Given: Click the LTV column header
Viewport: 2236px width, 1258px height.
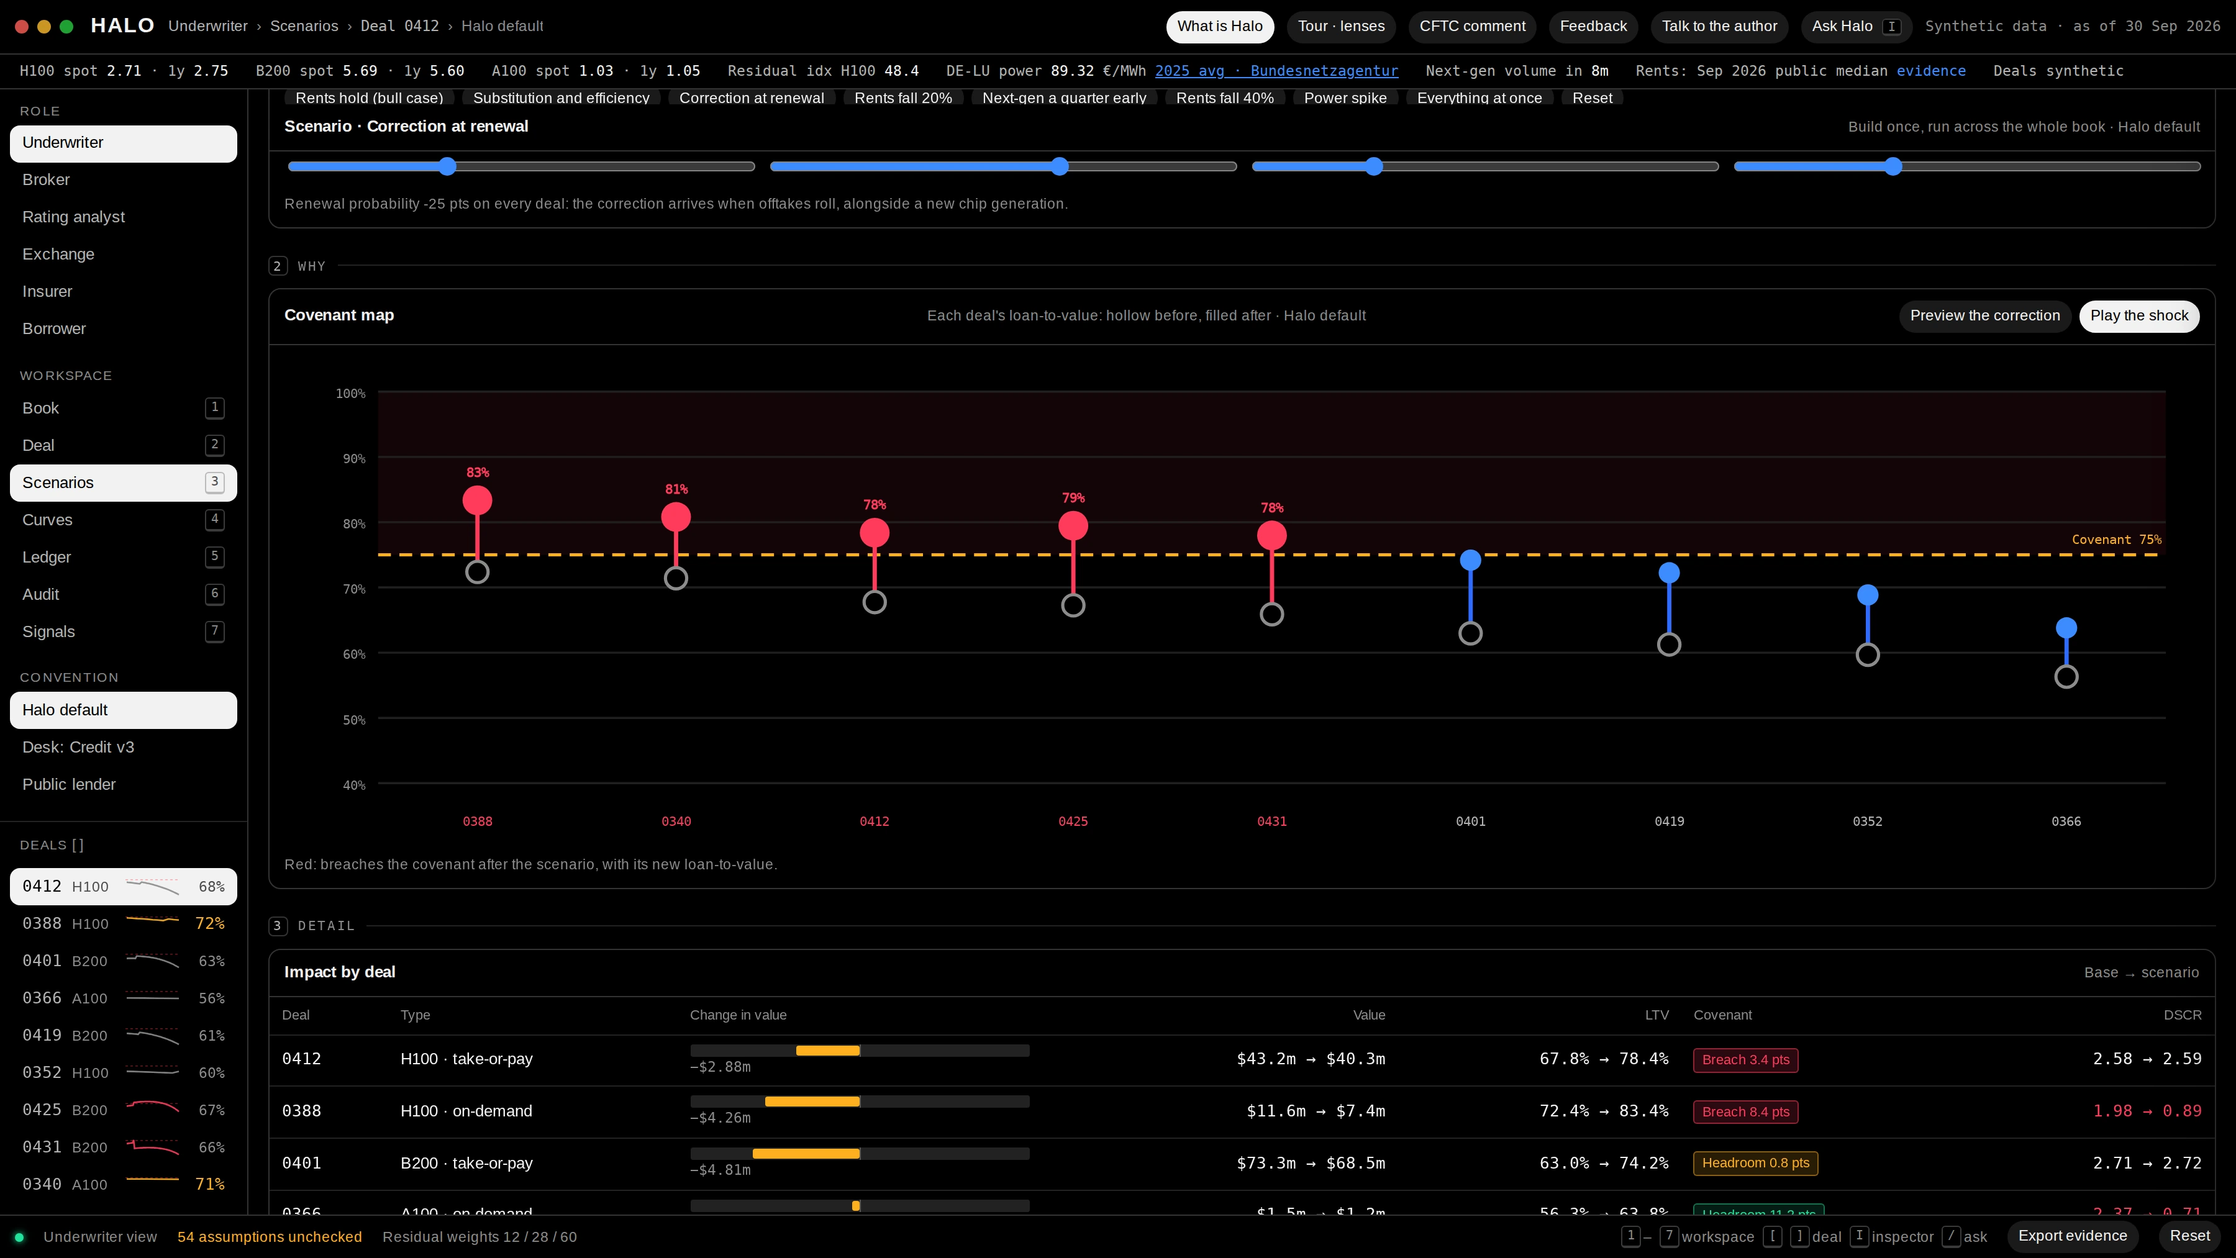Looking at the screenshot, I should [1656, 1015].
